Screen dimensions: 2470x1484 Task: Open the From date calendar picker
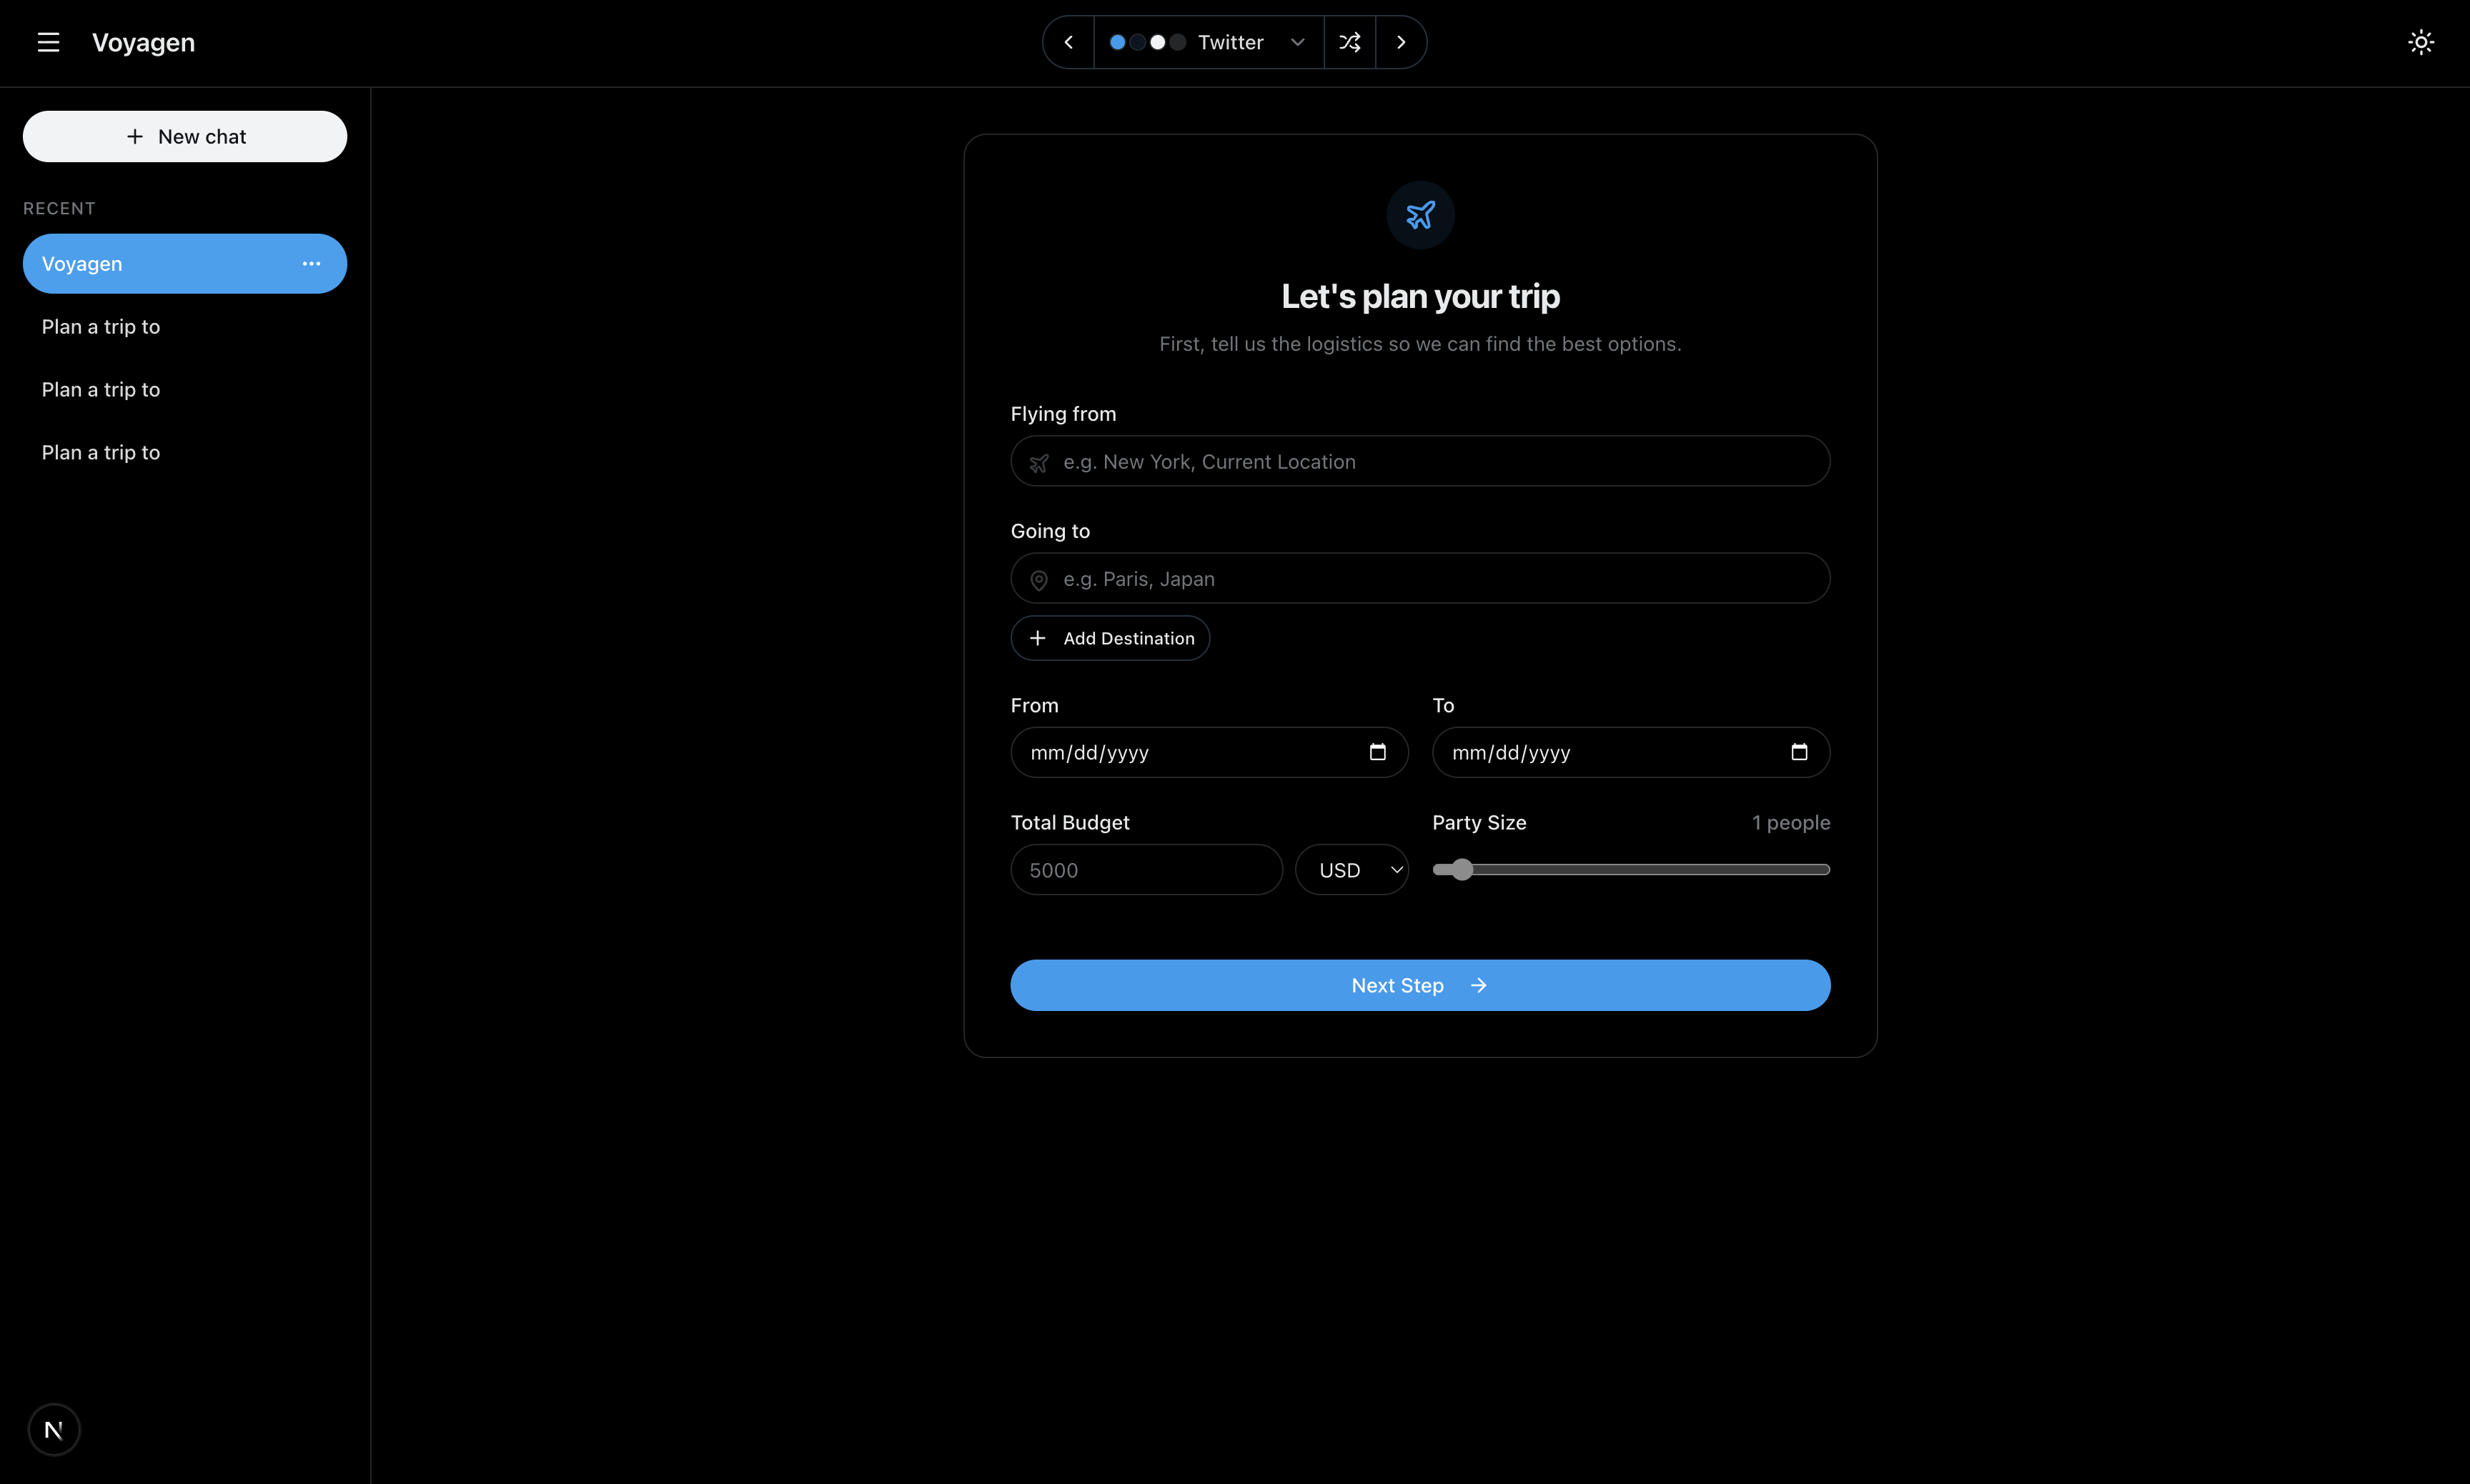tap(1380, 752)
